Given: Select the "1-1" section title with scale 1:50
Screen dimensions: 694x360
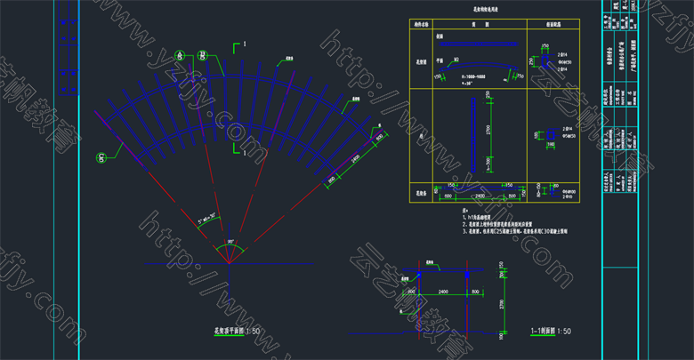Looking at the screenshot, I should (x=551, y=331).
